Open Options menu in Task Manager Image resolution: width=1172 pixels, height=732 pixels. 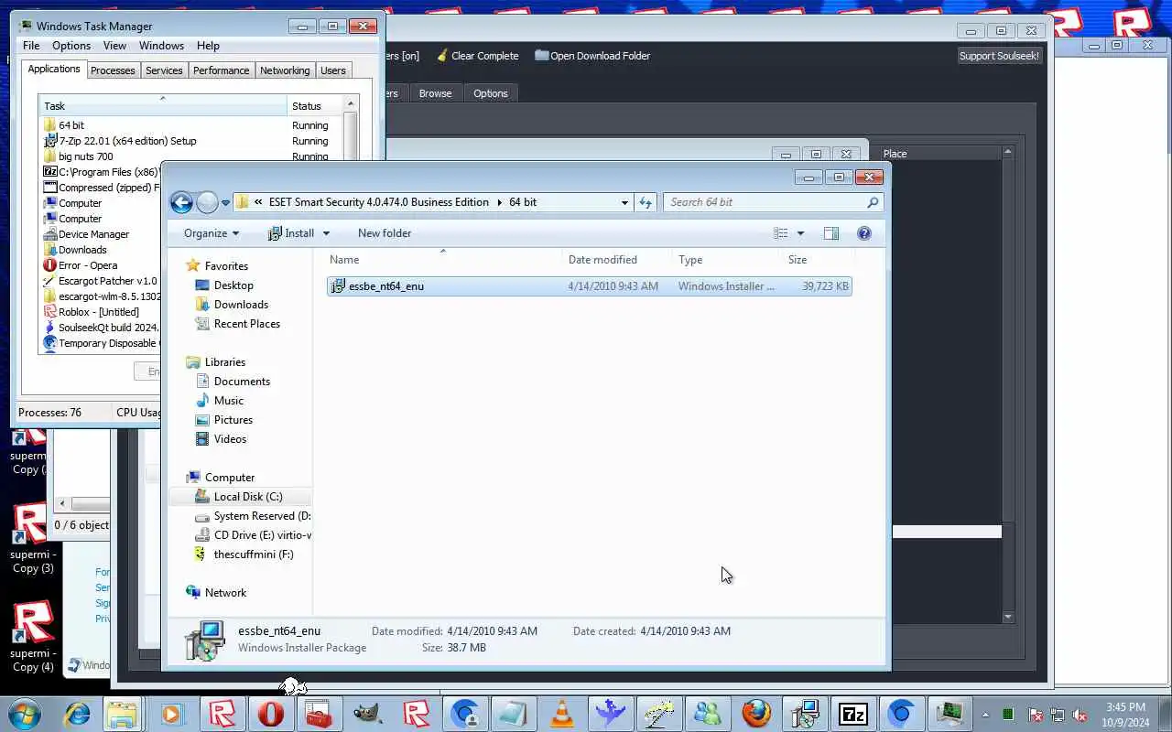tap(71, 46)
